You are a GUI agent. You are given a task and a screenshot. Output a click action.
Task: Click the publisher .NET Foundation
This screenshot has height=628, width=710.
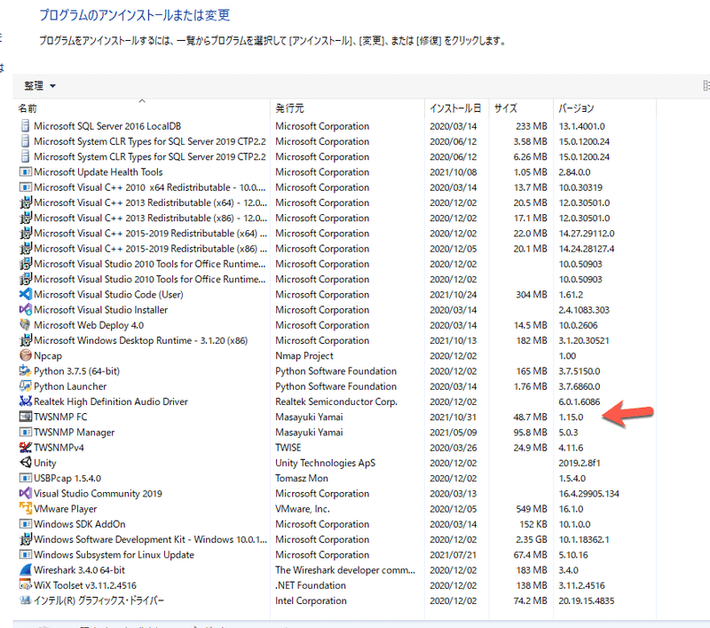311,585
